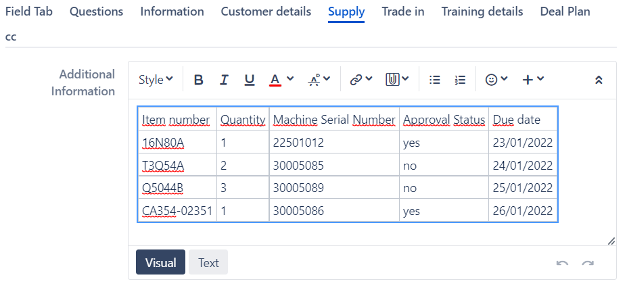
Task: Click the 26/01/2022 due date cell
Action: [x=523, y=210]
